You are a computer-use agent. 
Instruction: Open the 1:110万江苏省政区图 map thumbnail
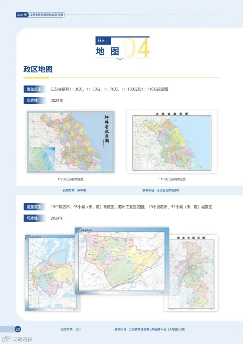[x=172, y=142]
